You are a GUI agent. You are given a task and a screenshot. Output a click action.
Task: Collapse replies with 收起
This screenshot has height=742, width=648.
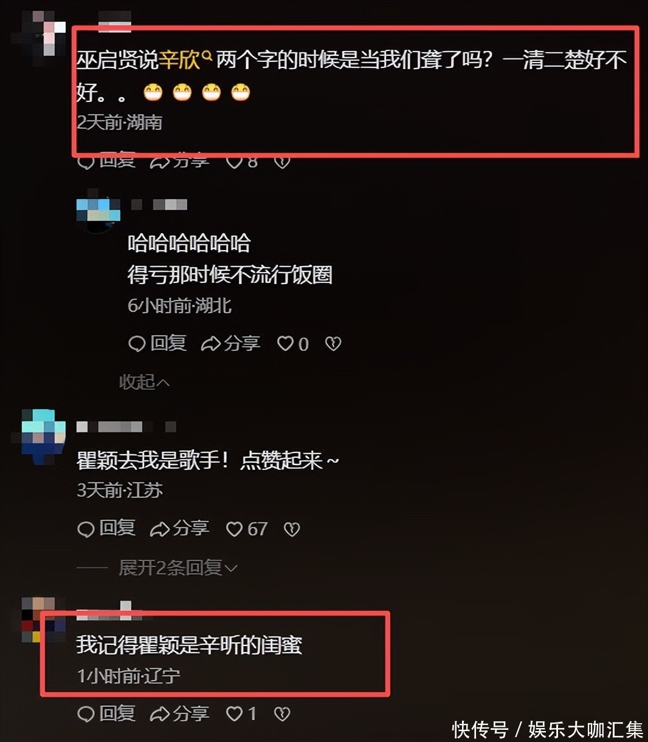click(x=144, y=382)
